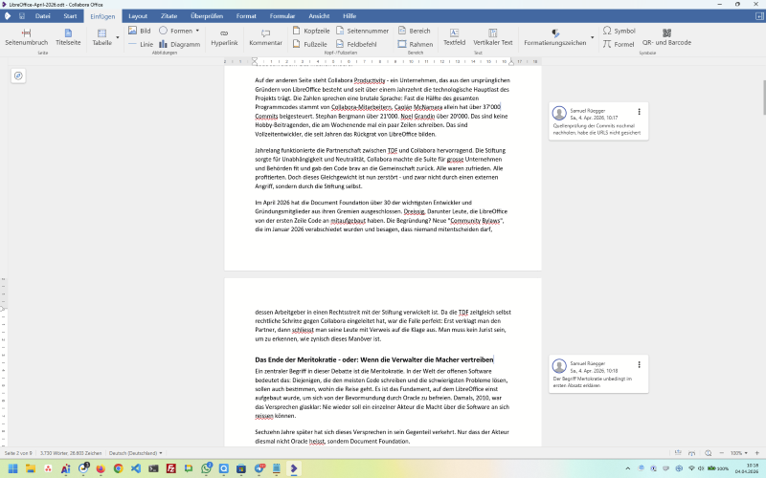Insert a Kopfzeile header
Image resolution: width=766 pixels, height=478 pixels.
click(311, 31)
